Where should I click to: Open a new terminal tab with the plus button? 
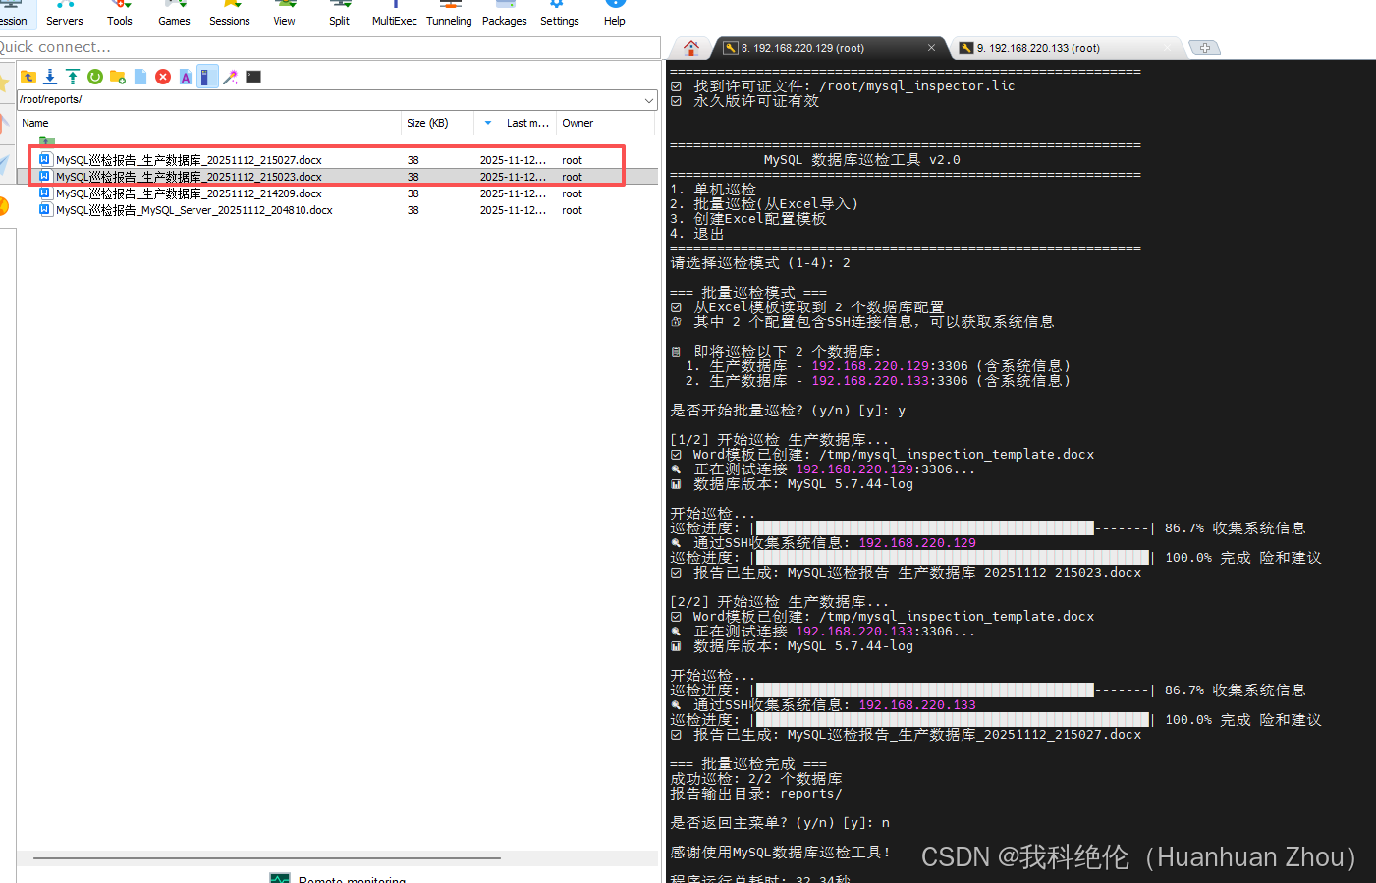click(x=1204, y=47)
